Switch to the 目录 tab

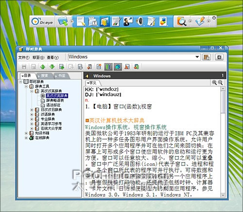point(28,76)
